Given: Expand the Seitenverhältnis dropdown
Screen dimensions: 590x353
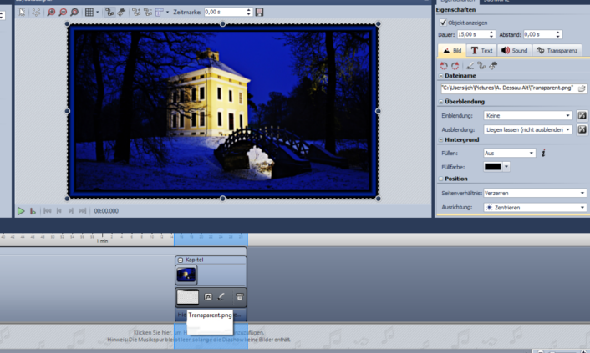Looking at the screenshot, I should pos(535,193).
